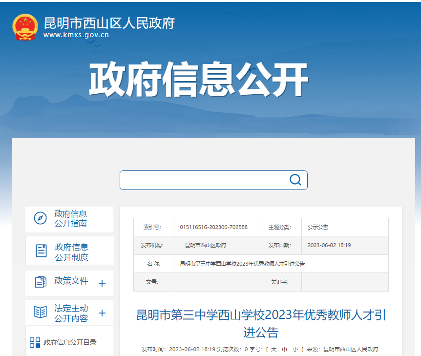Image resolution: width=421 pixels, height=356 pixels.
Task: Open the 政府信息公开指南 menu item
Action: (x=71, y=219)
